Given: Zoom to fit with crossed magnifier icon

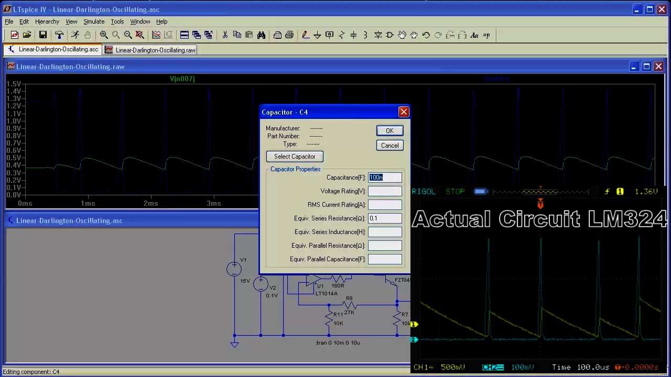Looking at the screenshot, I should click(140, 35).
